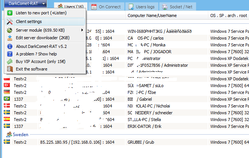The width and height of the screenshot is (249, 158).
Task: Select the STELLA-PC / Stella cell
Action: pos(144,120)
